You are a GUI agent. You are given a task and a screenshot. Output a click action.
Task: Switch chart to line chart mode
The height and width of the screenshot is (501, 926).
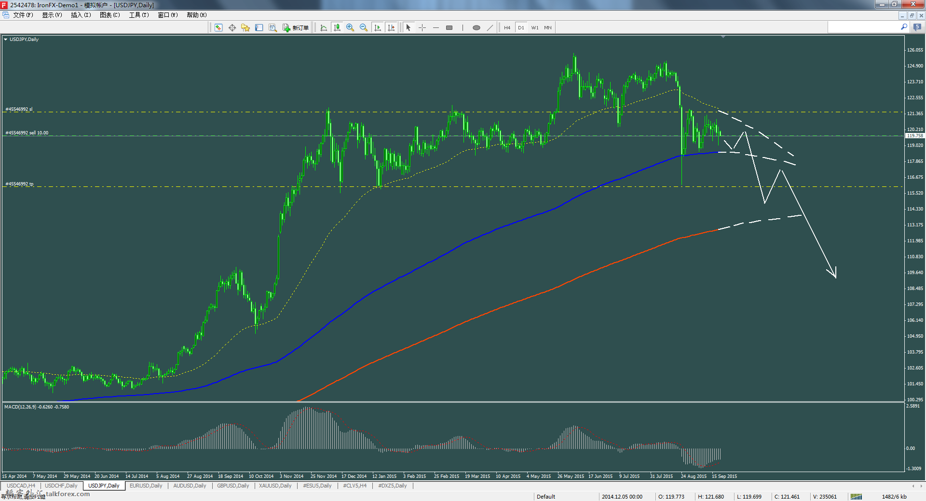tap(324, 27)
